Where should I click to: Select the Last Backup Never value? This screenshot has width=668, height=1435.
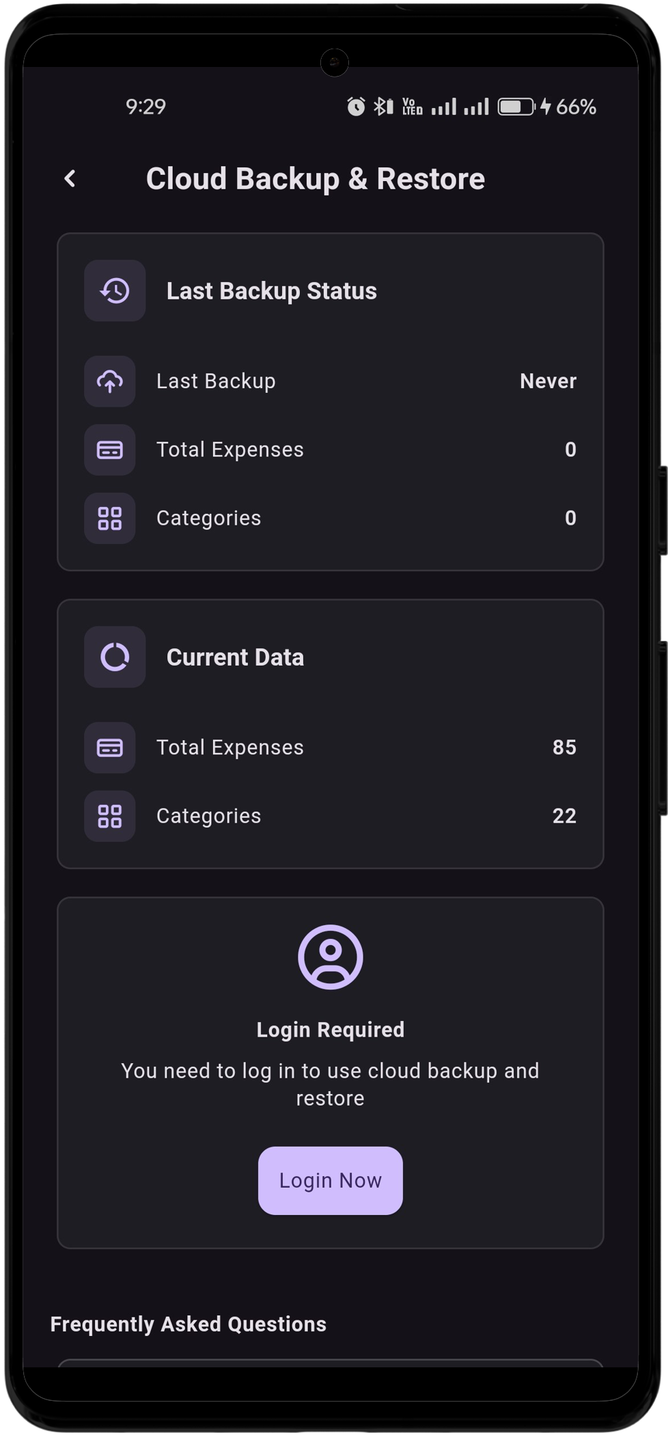coord(548,381)
